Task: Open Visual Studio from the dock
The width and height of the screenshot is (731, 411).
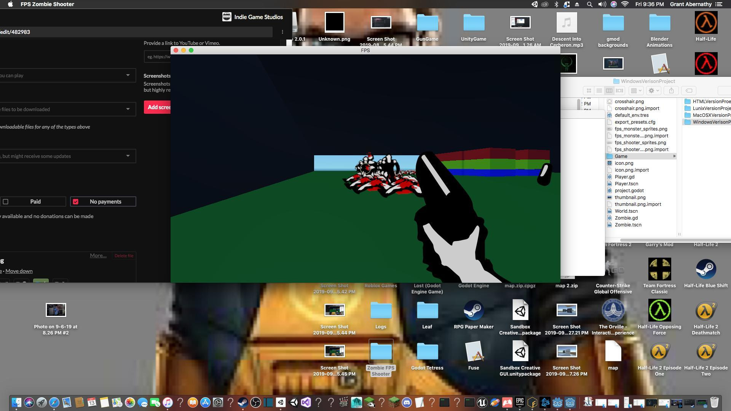Action: tap(306, 402)
